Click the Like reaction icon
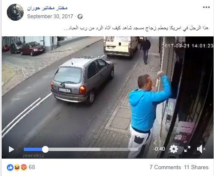The width and height of the screenshot is (214, 176). (10, 168)
